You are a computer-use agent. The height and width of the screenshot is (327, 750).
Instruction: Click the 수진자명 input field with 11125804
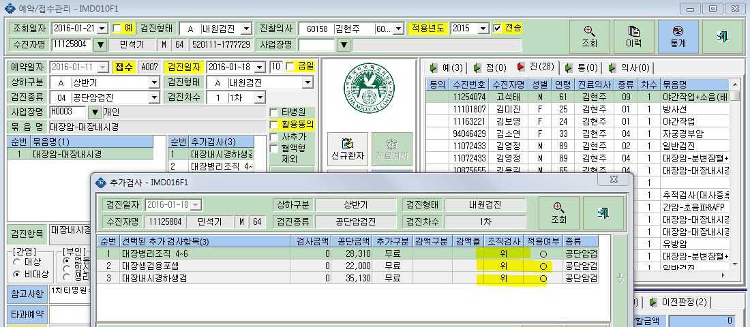71,44
